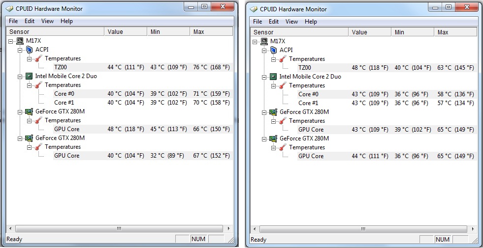This screenshot has height=248, width=483.
Task: Select Core #1 row in right window
Action: point(387,103)
